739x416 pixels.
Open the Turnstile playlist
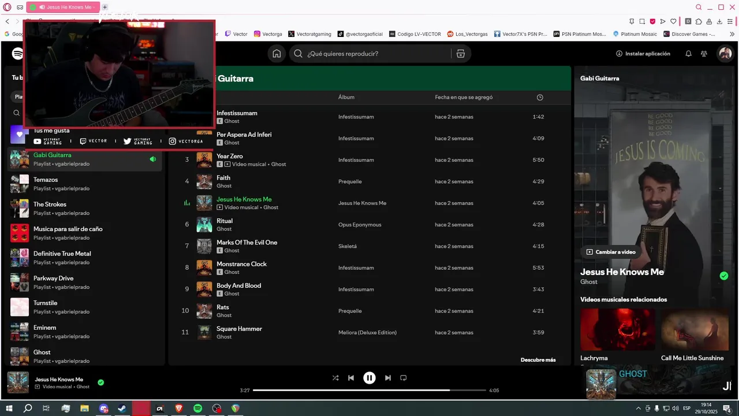[85, 307]
